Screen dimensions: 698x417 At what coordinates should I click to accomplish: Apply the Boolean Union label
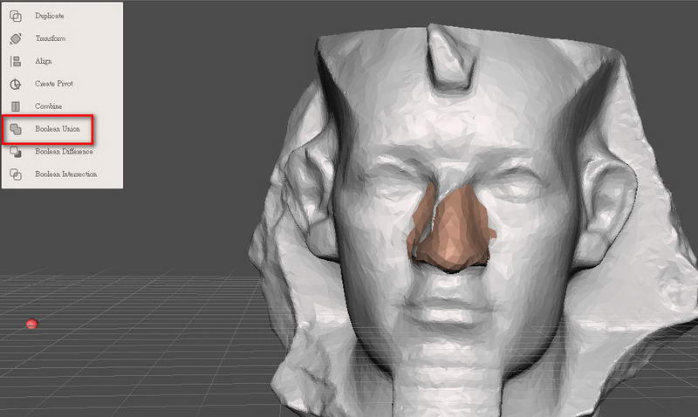tap(58, 129)
